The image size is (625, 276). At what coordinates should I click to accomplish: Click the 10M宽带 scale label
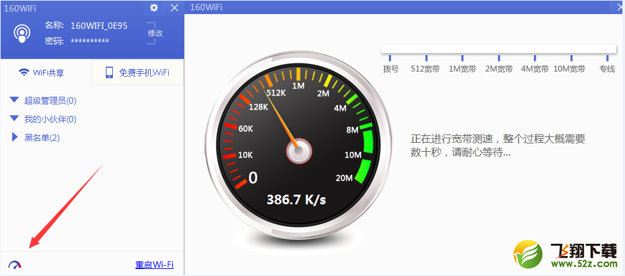click(569, 69)
